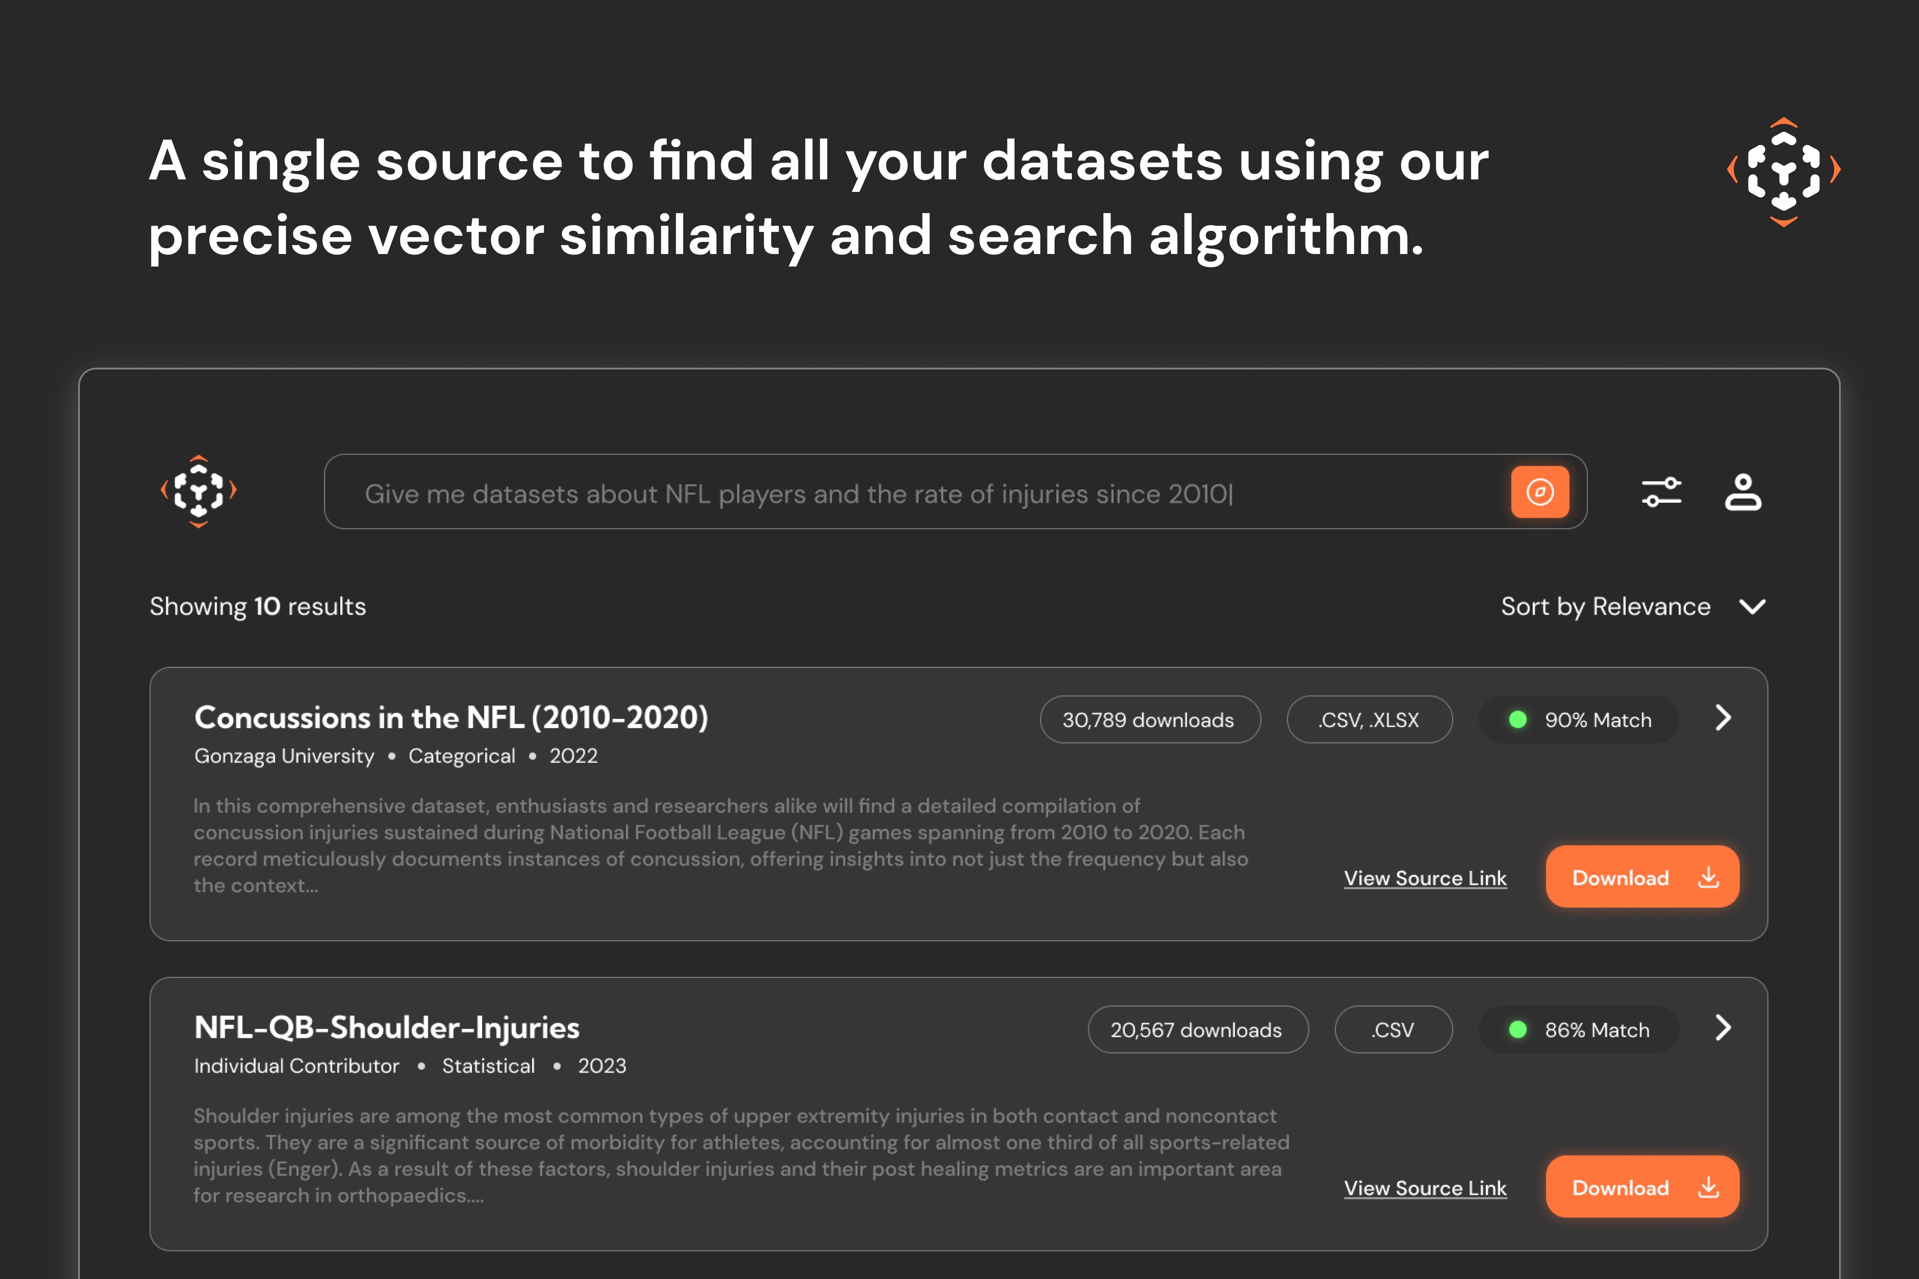Expand the NFL-QB-Shoulder-Injuries result chevron

pos(1722,1028)
